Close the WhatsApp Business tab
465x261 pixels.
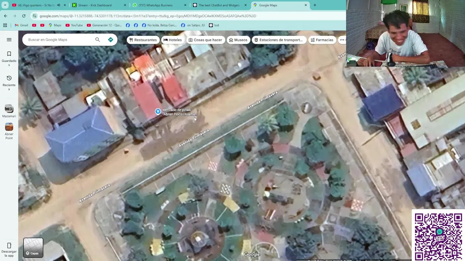185,5
